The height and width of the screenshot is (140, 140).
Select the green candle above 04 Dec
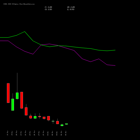[62, 125]
